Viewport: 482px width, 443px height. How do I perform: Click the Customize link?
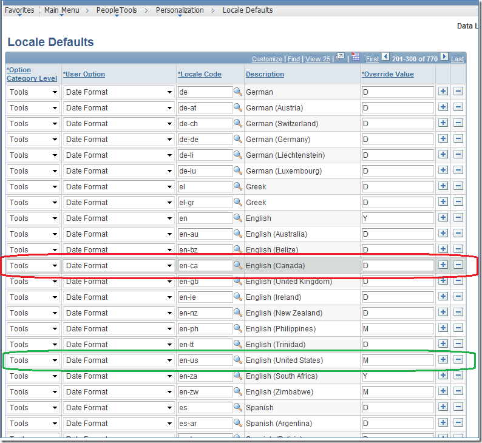[x=267, y=59]
